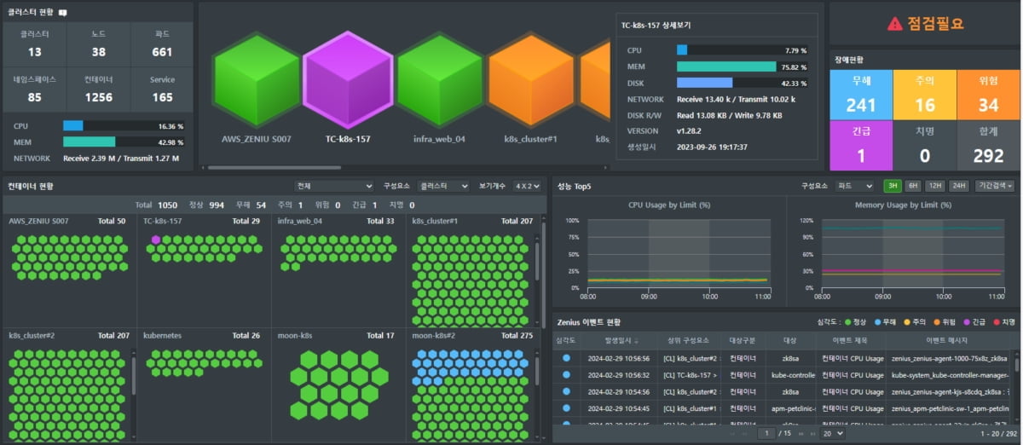This screenshot has width=1023, height=445.
Task: Click the help icon beside 클러스터 현황 title
Action: pos(63,13)
